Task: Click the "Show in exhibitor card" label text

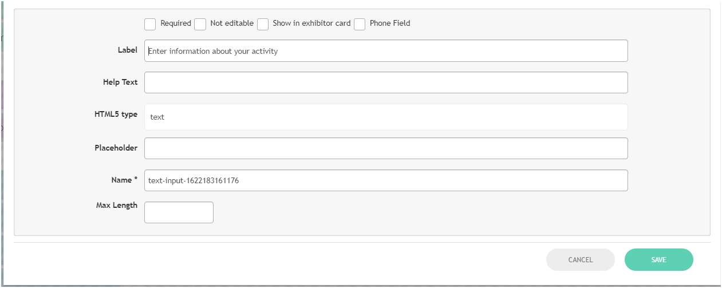Action: 311,23
